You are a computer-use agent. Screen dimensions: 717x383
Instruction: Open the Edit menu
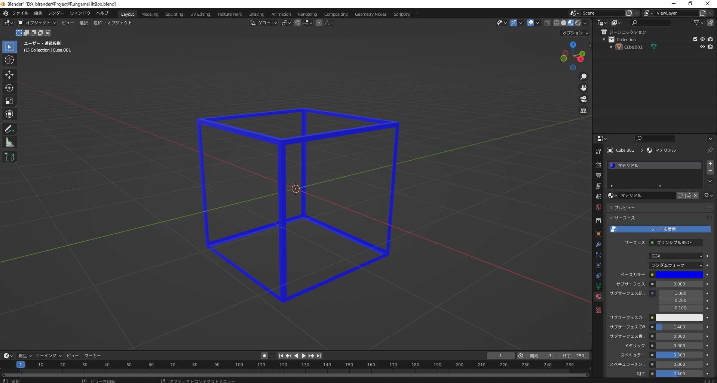pyautogui.click(x=38, y=13)
